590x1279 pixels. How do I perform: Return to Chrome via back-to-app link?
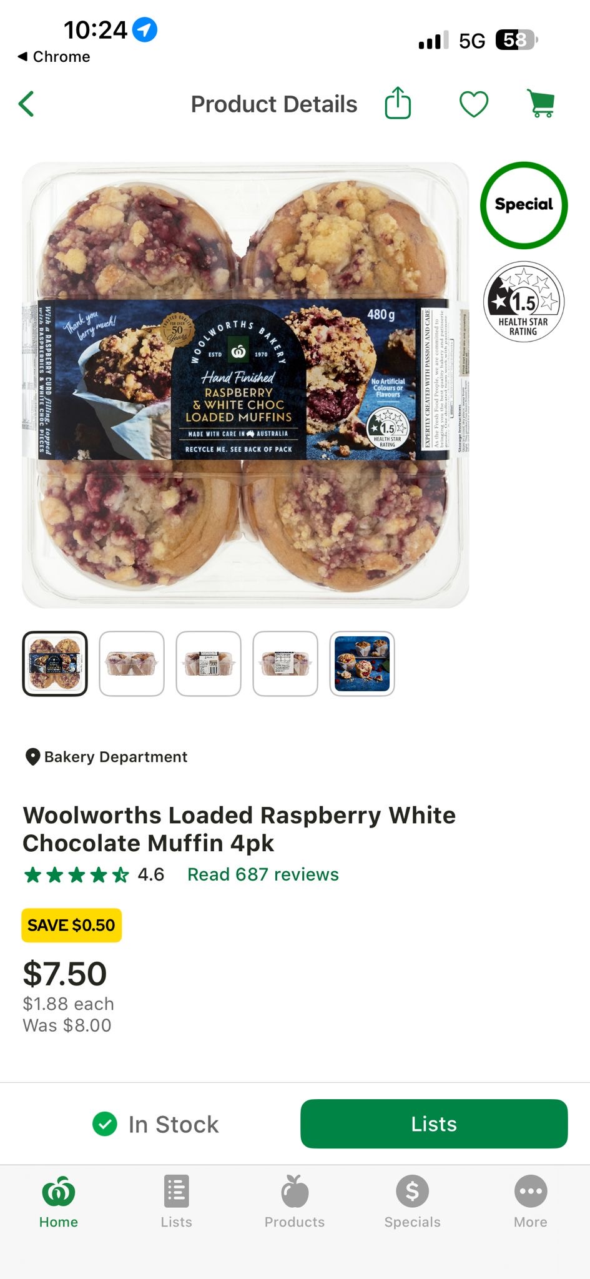[54, 57]
